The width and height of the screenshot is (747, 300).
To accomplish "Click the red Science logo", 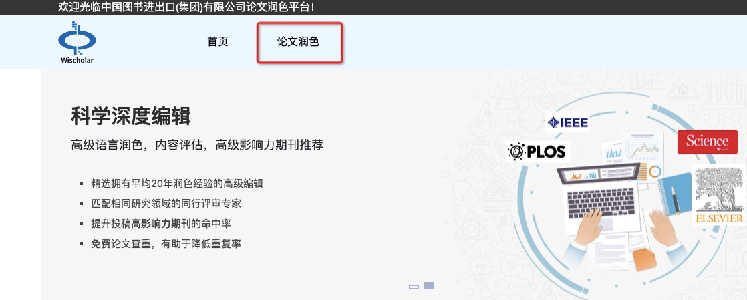I will (707, 142).
